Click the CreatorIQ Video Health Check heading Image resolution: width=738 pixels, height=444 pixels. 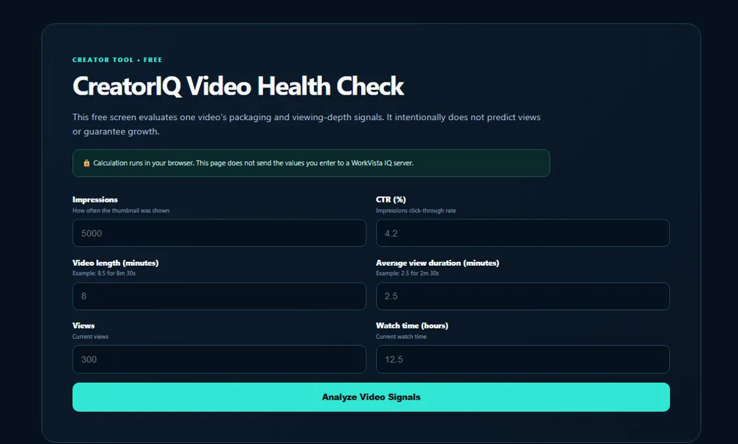[x=238, y=86]
